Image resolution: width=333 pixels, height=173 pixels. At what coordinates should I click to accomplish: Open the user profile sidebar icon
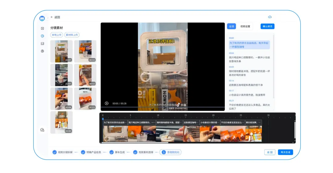[43, 51]
